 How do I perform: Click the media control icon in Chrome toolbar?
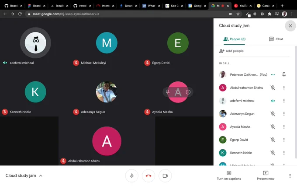[277, 14]
